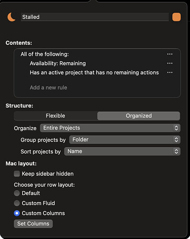Select the Custom Columns row layout
190x239 pixels.
(x=17, y=213)
